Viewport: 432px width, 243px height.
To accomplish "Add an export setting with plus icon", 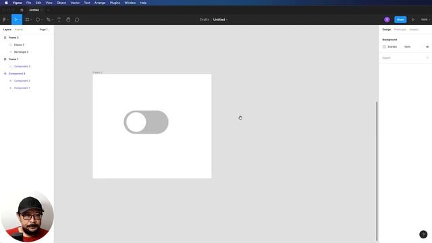I will 427,58.
